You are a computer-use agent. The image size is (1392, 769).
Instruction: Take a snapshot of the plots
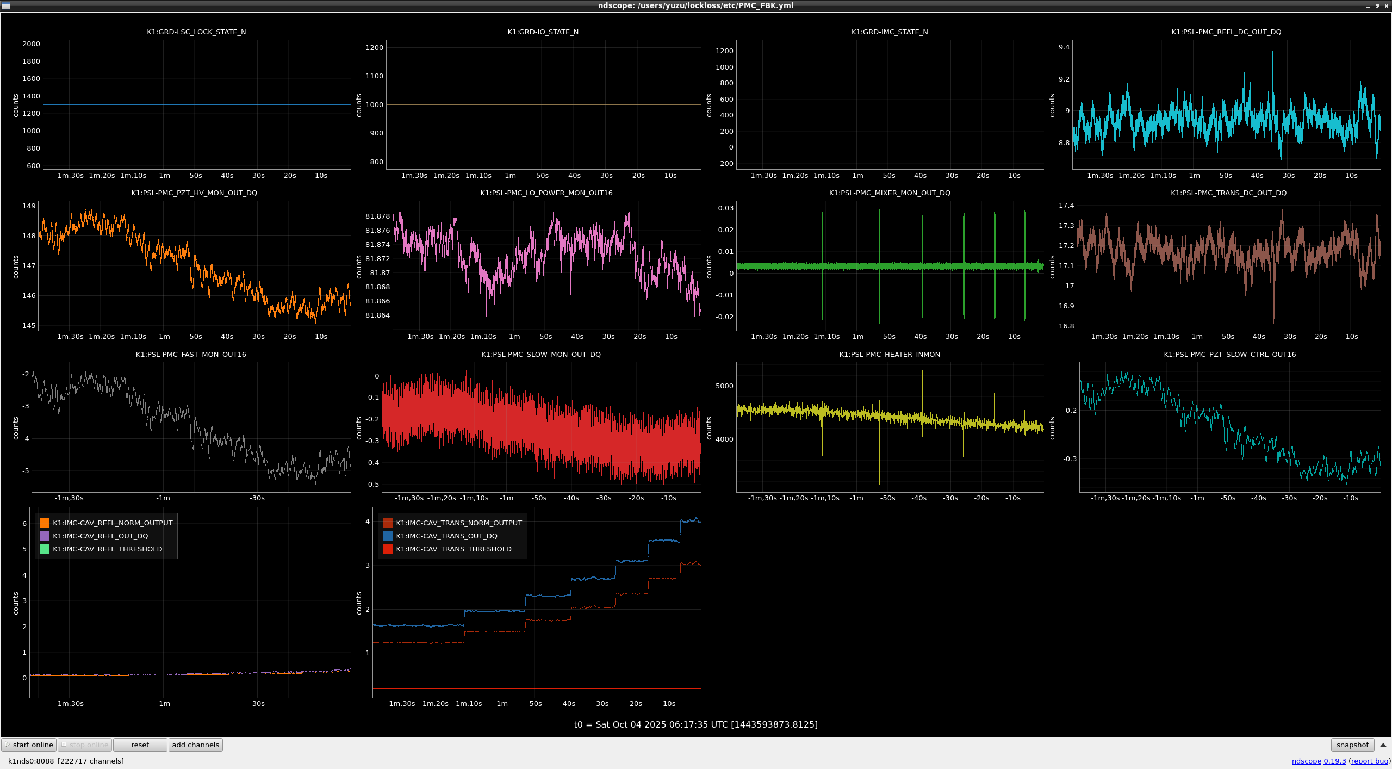tap(1352, 745)
